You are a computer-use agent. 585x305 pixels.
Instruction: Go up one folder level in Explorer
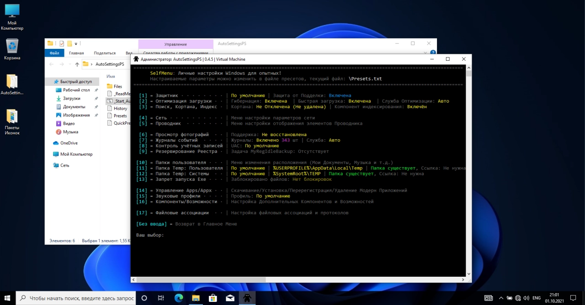point(77,64)
